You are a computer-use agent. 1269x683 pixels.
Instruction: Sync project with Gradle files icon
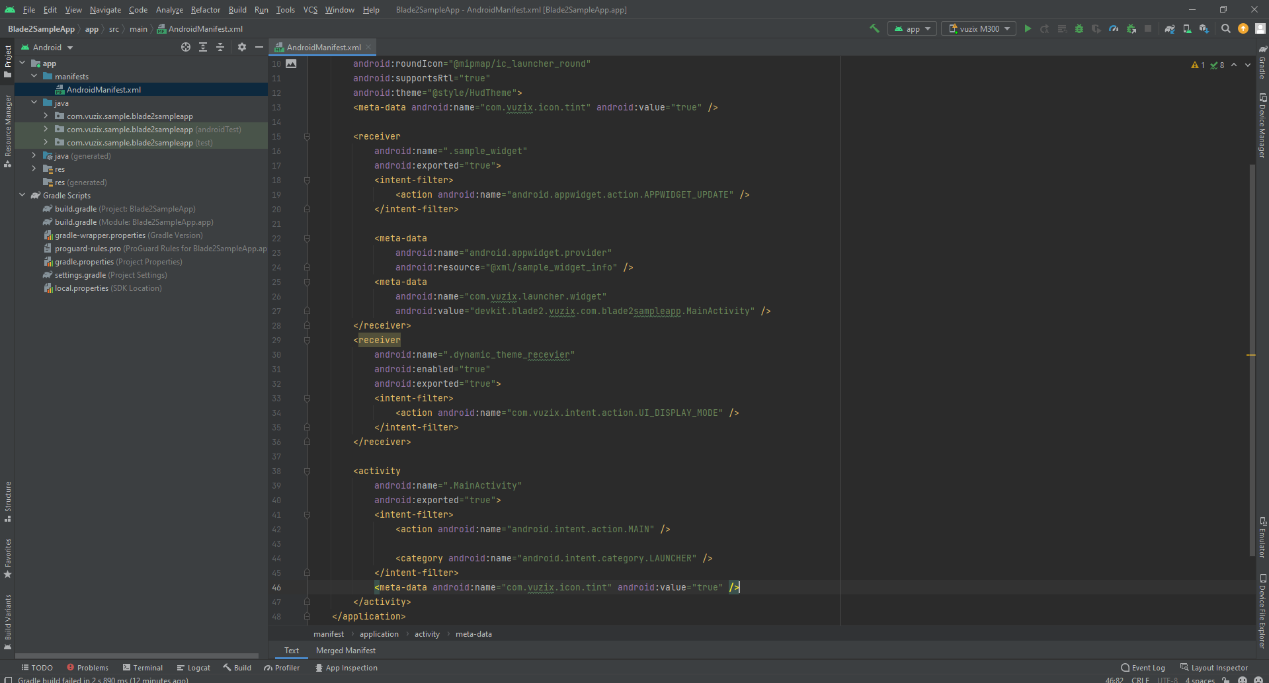1170,28
